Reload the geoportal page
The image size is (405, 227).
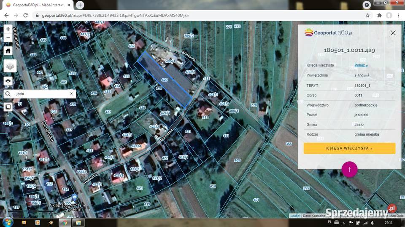pos(25,16)
